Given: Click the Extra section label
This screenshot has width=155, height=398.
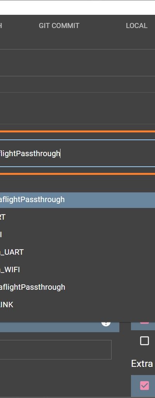Looking at the screenshot, I should [142, 363].
